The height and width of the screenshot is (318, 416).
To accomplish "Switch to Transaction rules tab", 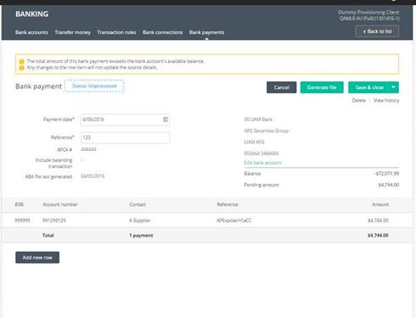I will (116, 32).
